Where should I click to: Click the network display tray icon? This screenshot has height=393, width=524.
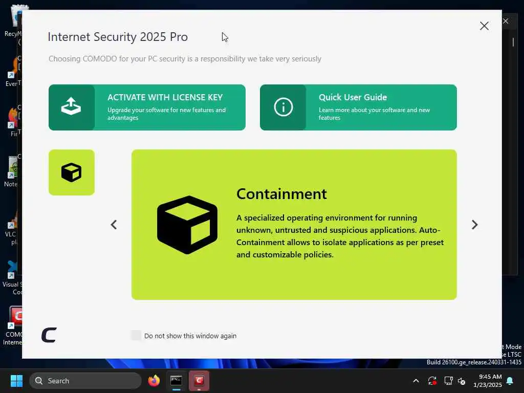click(x=448, y=381)
